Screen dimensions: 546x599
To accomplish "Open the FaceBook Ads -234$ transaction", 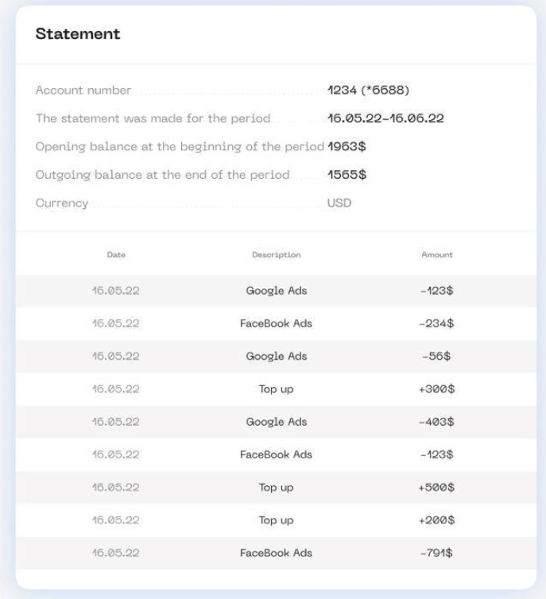I will point(276,323).
